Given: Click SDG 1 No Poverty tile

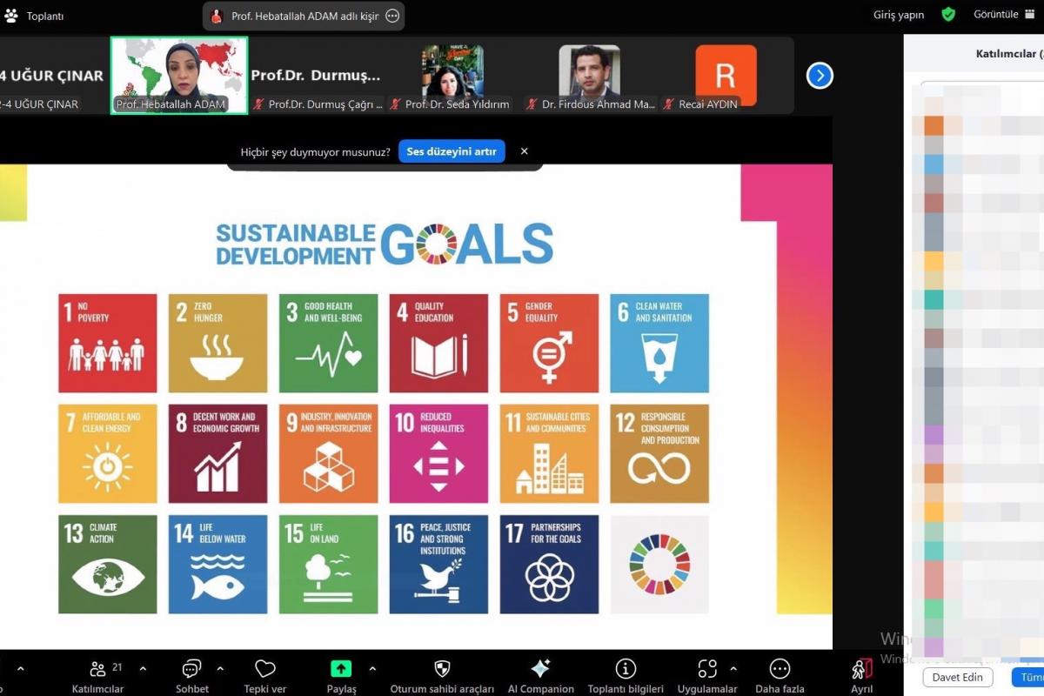Looking at the screenshot, I should (108, 343).
